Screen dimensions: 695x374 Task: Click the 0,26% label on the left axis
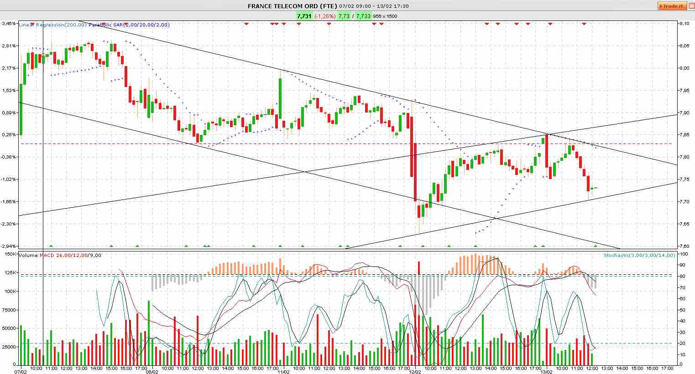pyautogui.click(x=9, y=135)
